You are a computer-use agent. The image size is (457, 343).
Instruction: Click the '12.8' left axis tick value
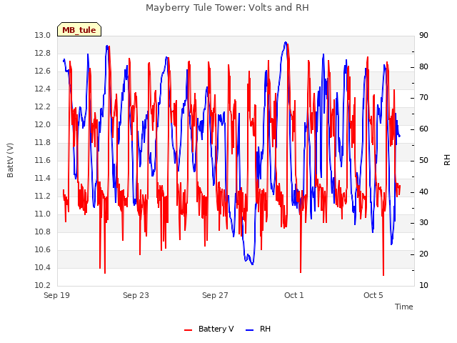pyautogui.click(x=43, y=54)
